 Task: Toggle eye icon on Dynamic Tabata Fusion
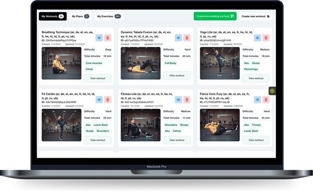178,38
